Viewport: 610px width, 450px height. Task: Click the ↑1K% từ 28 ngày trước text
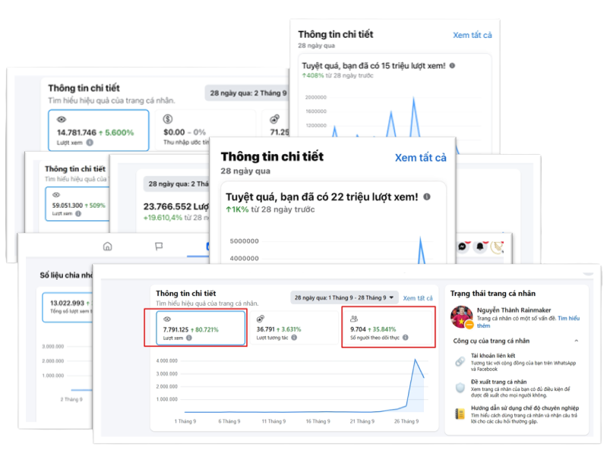[x=270, y=209]
